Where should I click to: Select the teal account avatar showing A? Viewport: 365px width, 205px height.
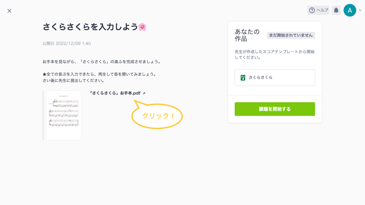pyautogui.click(x=350, y=10)
